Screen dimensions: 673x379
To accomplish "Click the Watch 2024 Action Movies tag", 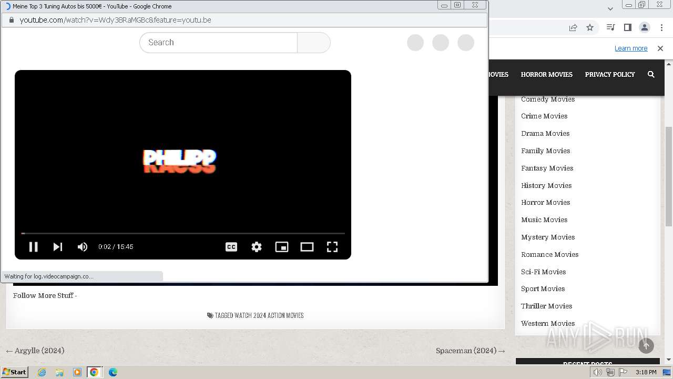I will [x=269, y=315].
